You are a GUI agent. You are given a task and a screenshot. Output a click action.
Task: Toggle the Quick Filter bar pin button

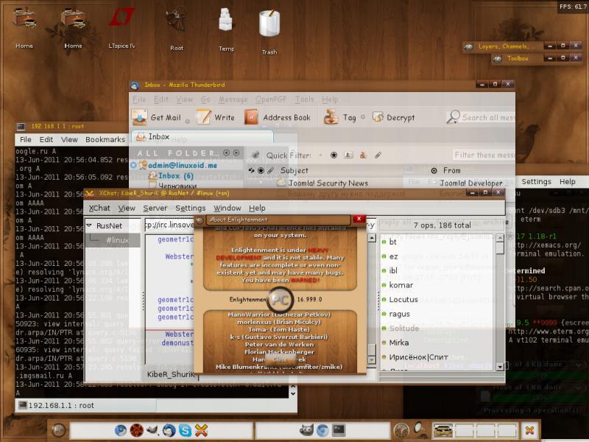tap(255, 155)
